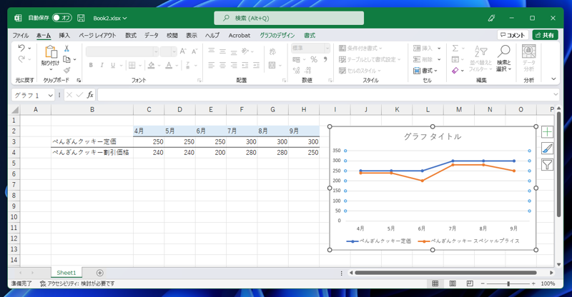
Task: Click the Clear eraser icon in editing group
Action: coord(455,71)
